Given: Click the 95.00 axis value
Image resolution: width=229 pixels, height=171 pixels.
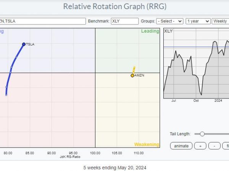Looking at the screenshot, I should 73,153.
